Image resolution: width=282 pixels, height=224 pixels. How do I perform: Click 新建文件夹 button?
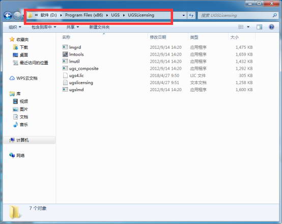pyautogui.click(x=99, y=27)
